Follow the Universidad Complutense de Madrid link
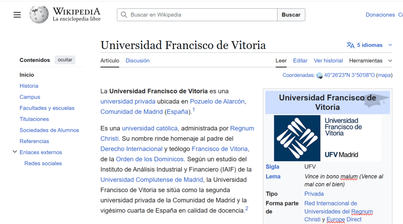Screen dimensions: 403x224 [x=152, y=180]
